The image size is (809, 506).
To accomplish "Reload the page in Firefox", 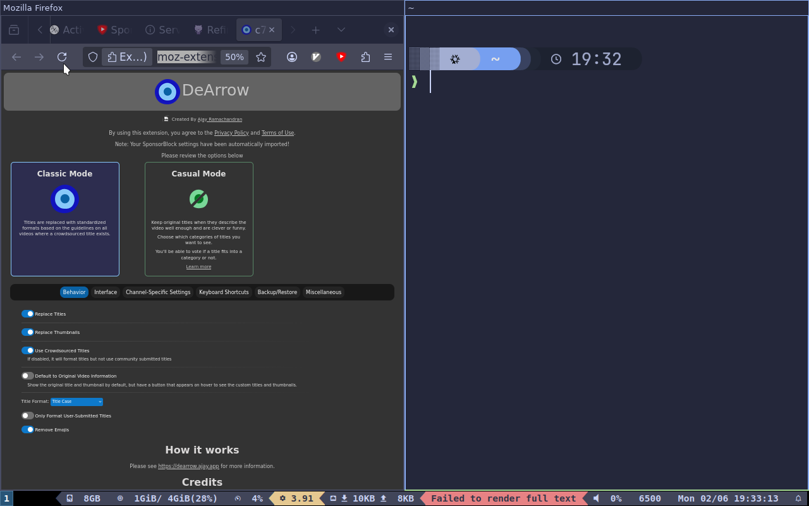I will pos(62,57).
